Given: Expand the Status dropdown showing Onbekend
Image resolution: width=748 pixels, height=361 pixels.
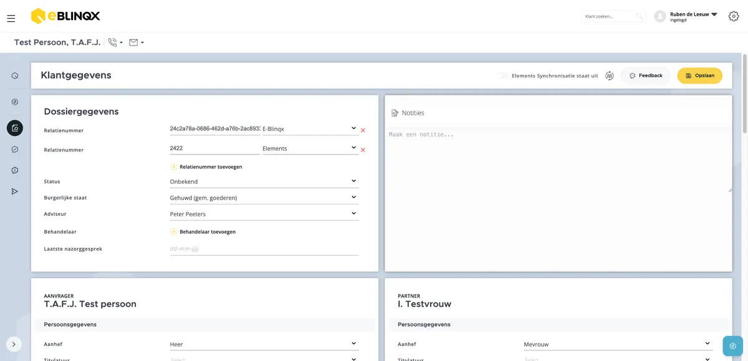Looking at the screenshot, I should (x=264, y=181).
